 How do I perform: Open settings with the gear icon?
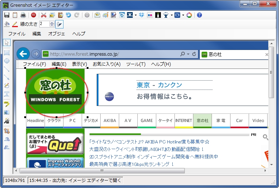click(87, 15)
